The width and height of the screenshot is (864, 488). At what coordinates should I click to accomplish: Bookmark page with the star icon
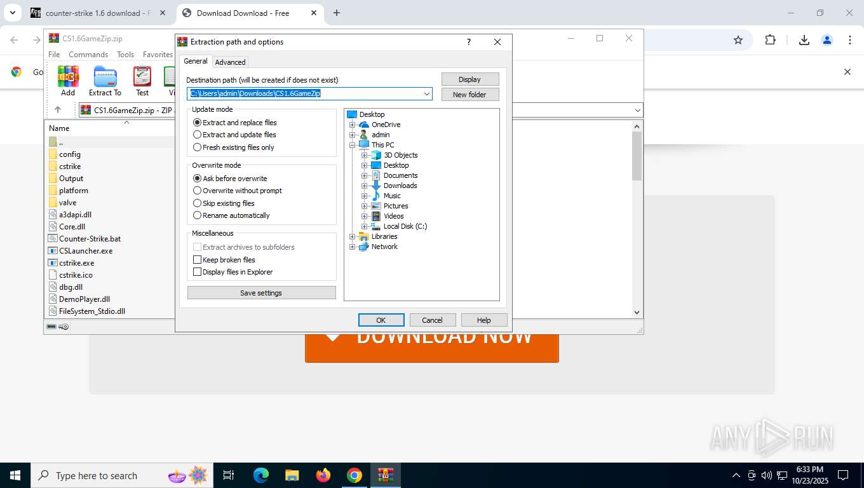pos(738,40)
